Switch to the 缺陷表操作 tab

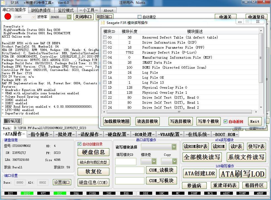pyautogui.click(x=41, y=10)
